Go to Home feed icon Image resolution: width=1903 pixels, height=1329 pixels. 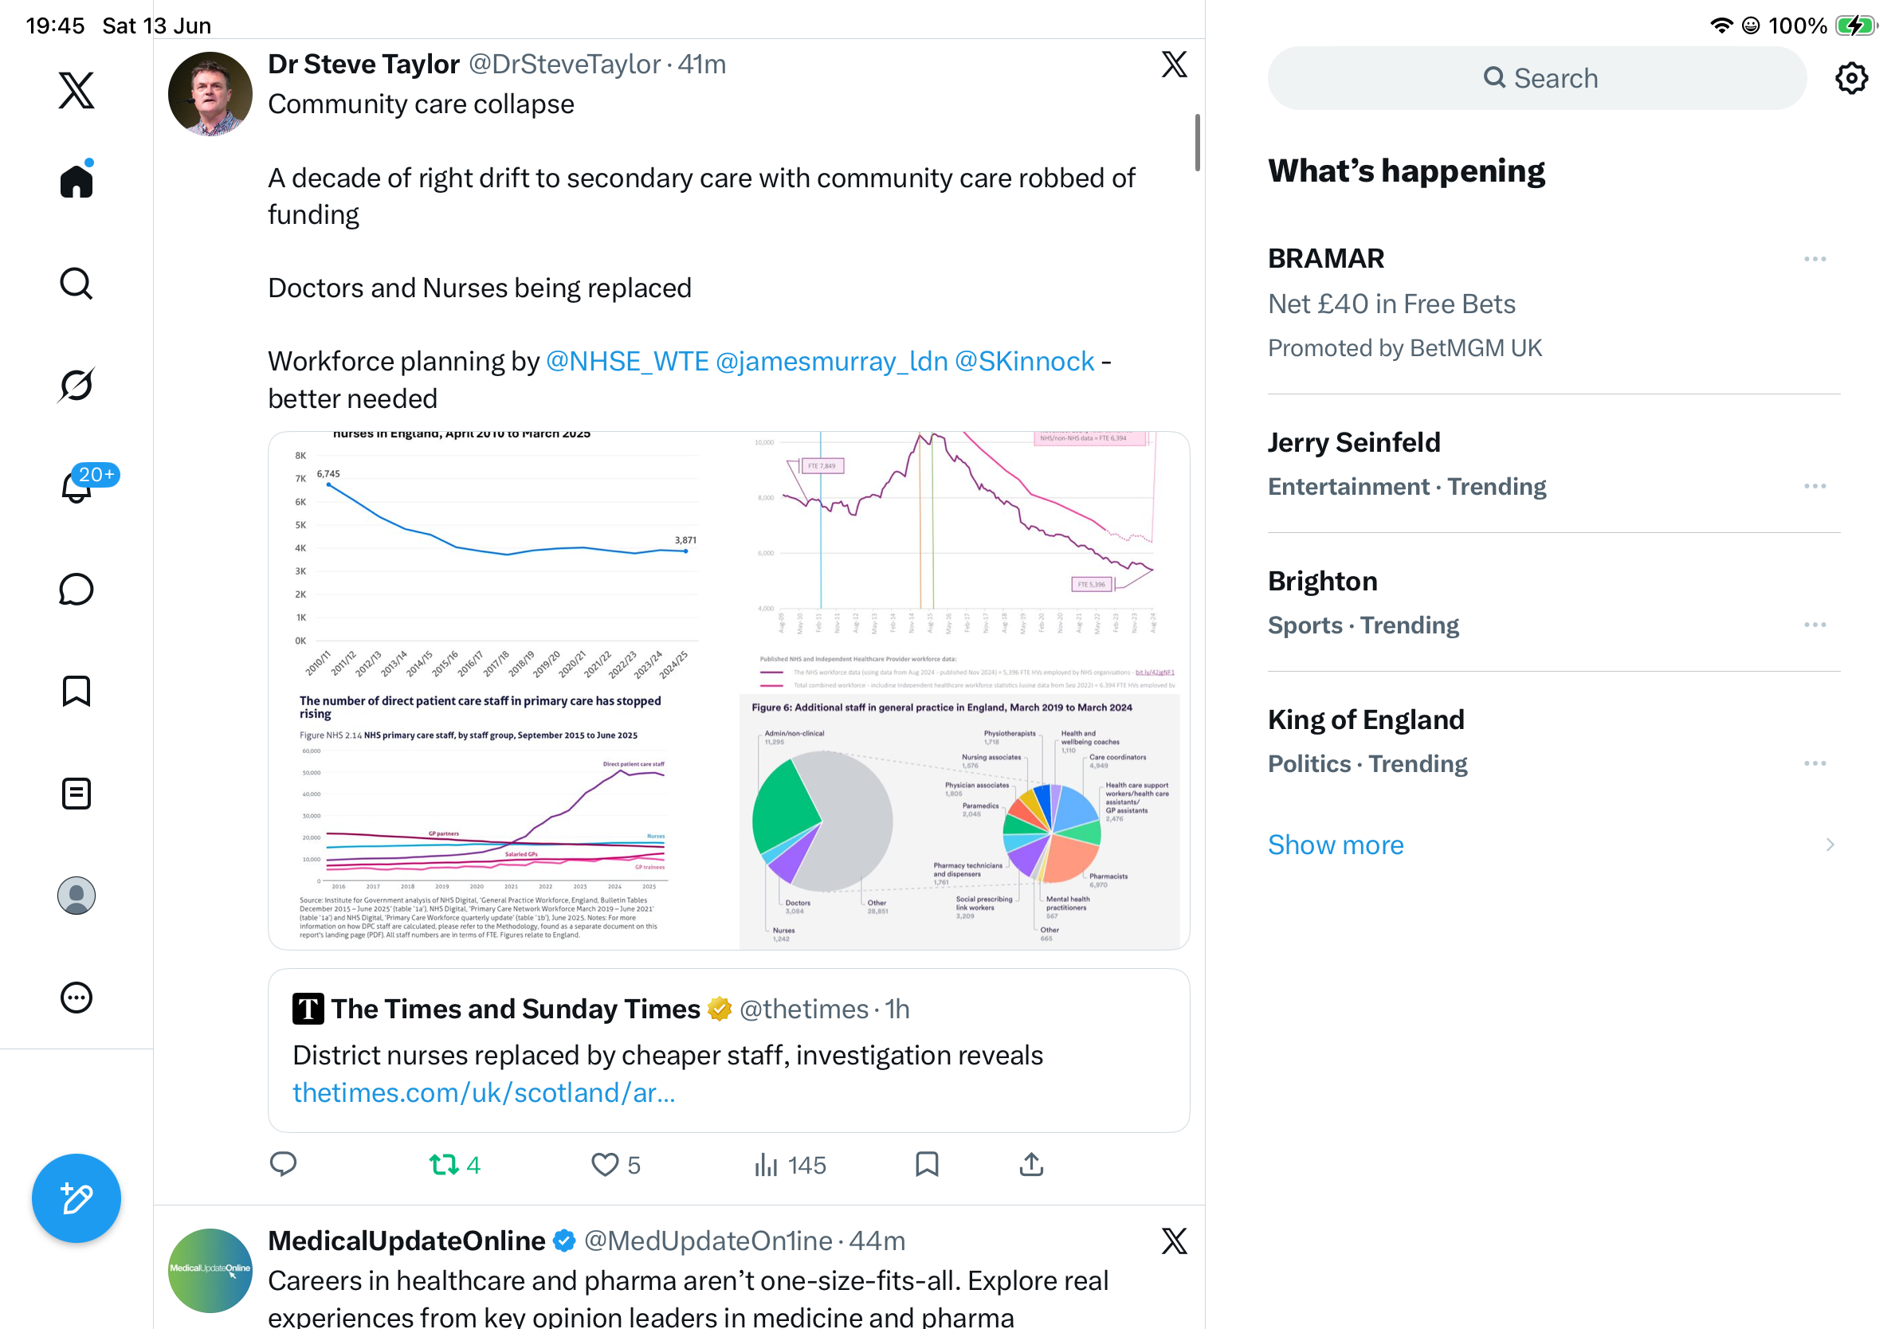tap(77, 179)
